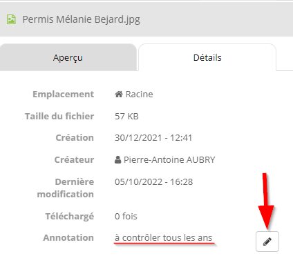Click the file size value 57 KB
The image size is (293, 267).
coord(126,116)
